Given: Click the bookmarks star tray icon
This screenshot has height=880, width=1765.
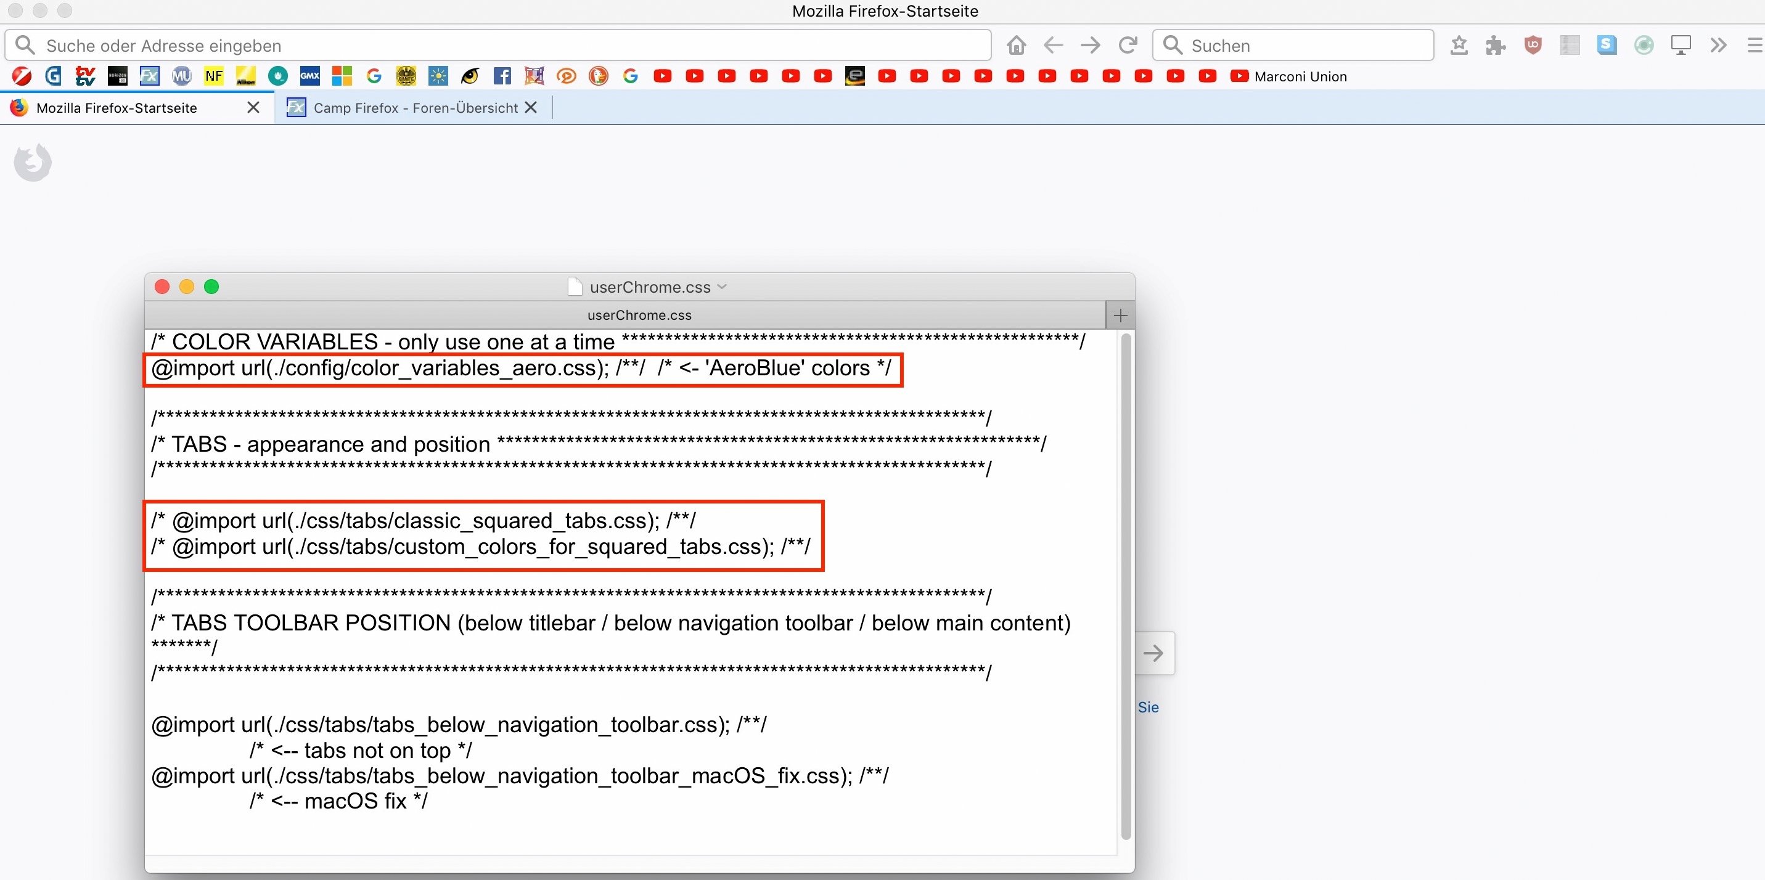Looking at the screenshot, I should (1459, 46).
